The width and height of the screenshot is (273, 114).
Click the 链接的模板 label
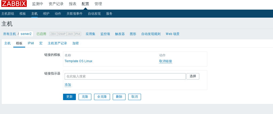coord(52,55)
